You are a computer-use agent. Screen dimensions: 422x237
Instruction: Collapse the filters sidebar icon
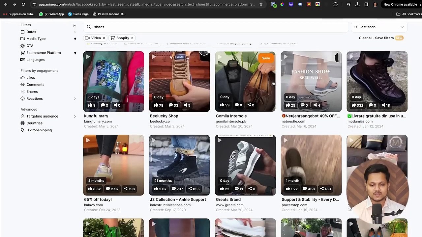(75, 25)
